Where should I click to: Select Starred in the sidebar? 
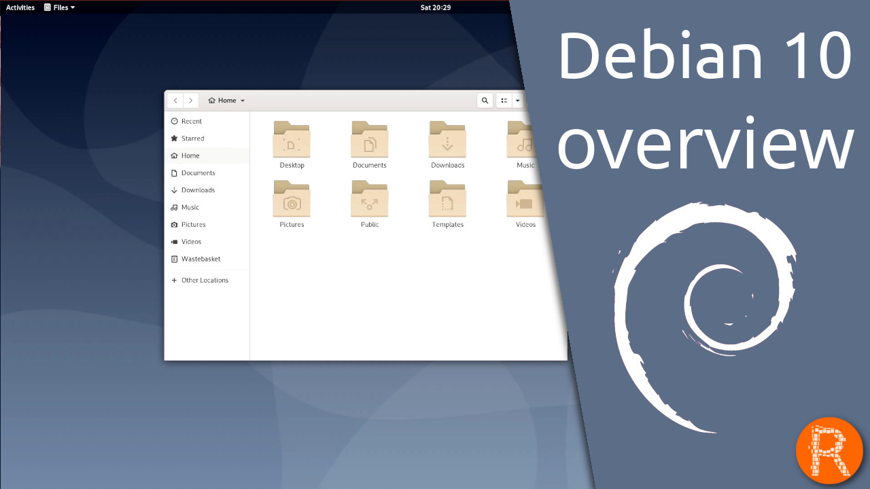pyautogui.click(x=207, y=139)
